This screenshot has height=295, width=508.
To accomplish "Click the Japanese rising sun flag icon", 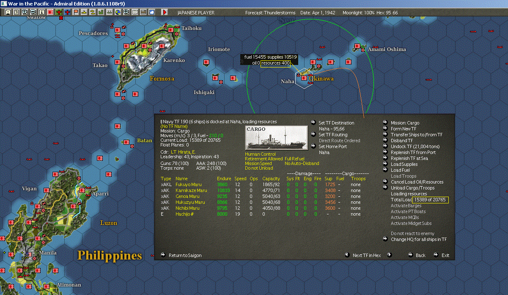I will (50, 12).
